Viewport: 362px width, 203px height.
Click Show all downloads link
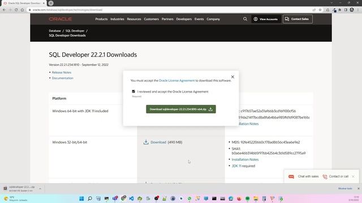345,188
